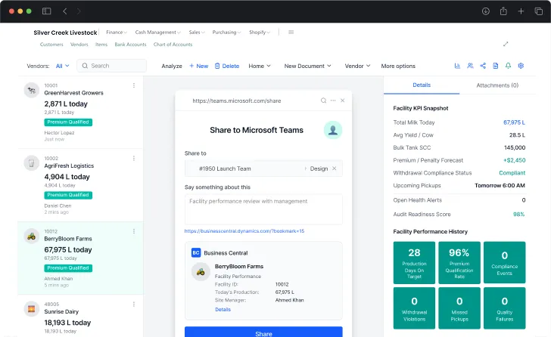
Task: Open the Home dropdown menu
Action: (259, 66)
